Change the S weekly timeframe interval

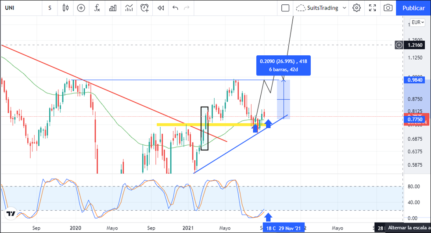[x=50, y=8]
